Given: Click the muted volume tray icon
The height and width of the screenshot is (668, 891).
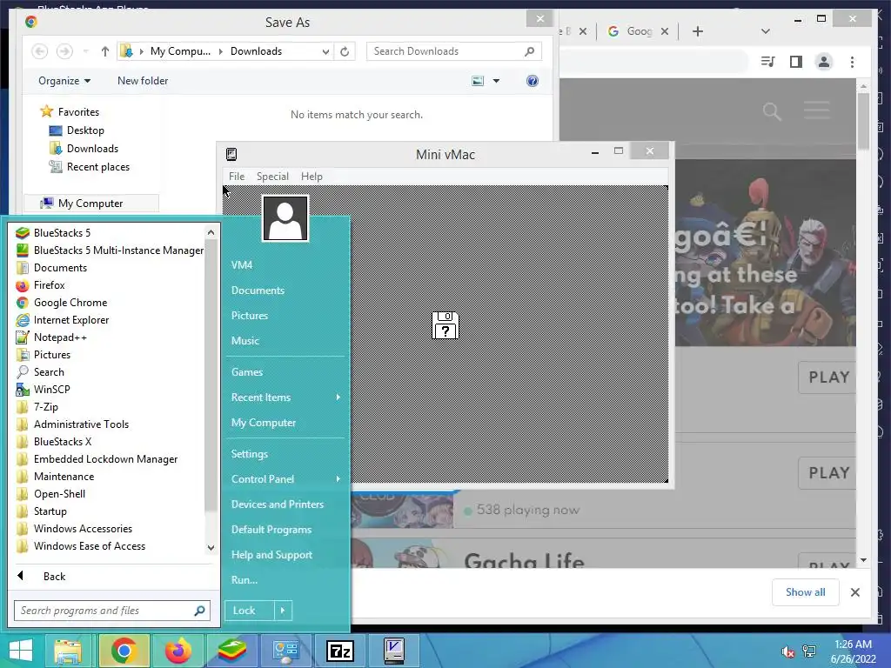Looking at the screenshot, I should 787,651.
